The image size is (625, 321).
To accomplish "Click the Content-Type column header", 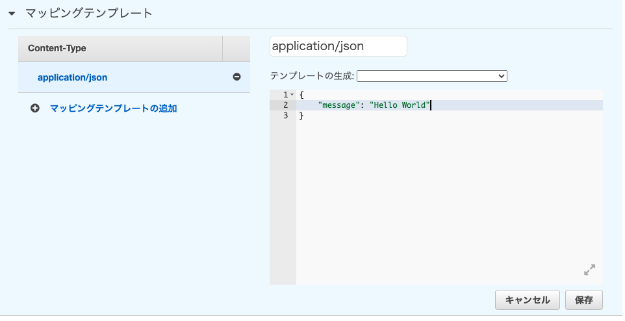I will (x=120, y=49).
